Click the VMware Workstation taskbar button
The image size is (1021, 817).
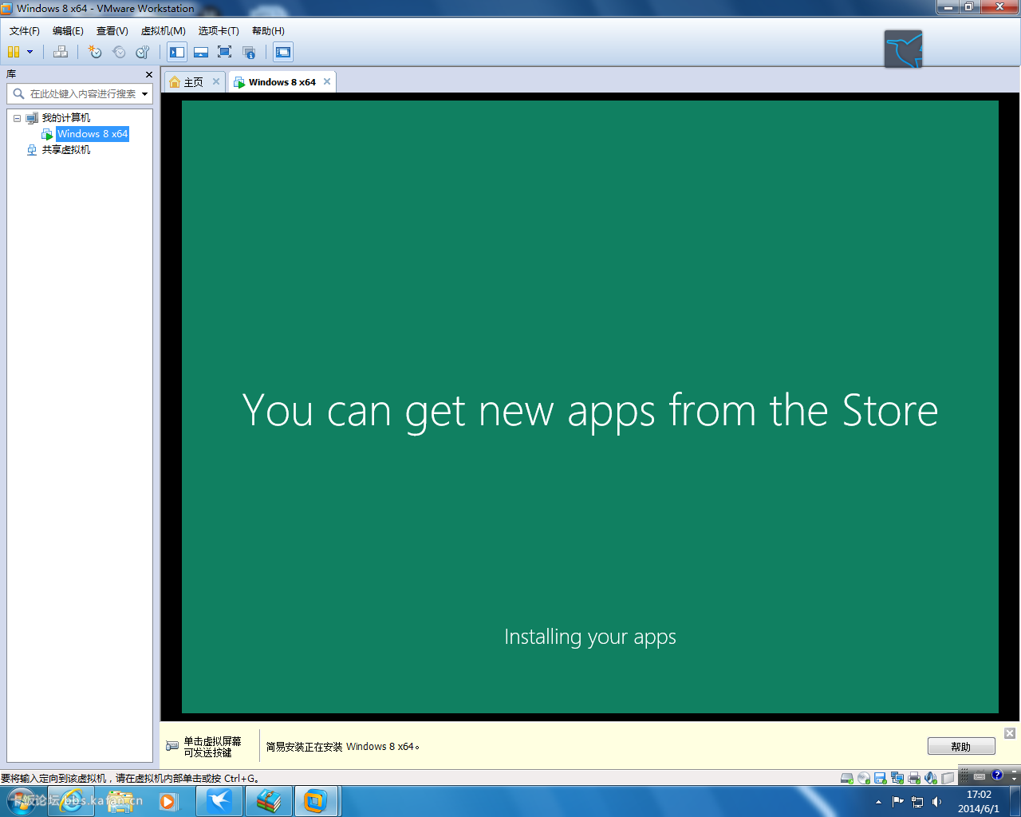(316, 801)
